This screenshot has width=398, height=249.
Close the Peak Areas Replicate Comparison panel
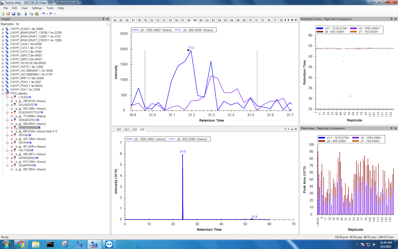395,128
